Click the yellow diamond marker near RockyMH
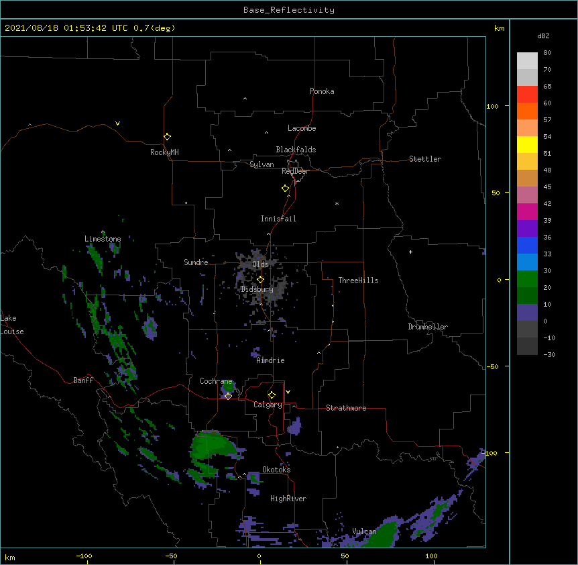This screenshot has width=578, height=565. click(167, 136)
